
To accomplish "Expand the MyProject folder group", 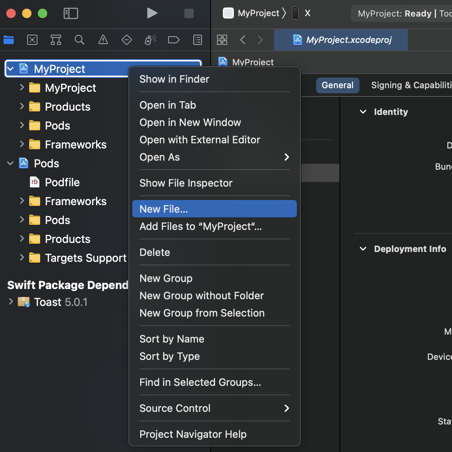I will click(22, 87).
